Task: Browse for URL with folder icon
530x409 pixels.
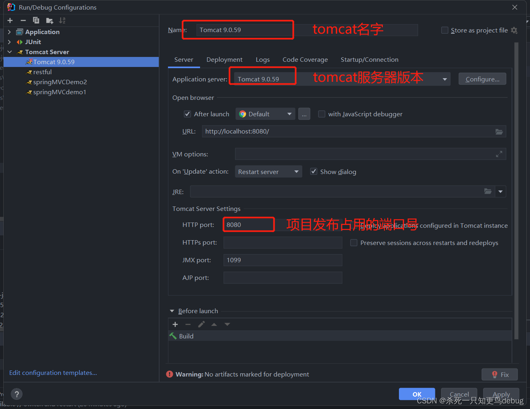Action: tap(499, 132)
